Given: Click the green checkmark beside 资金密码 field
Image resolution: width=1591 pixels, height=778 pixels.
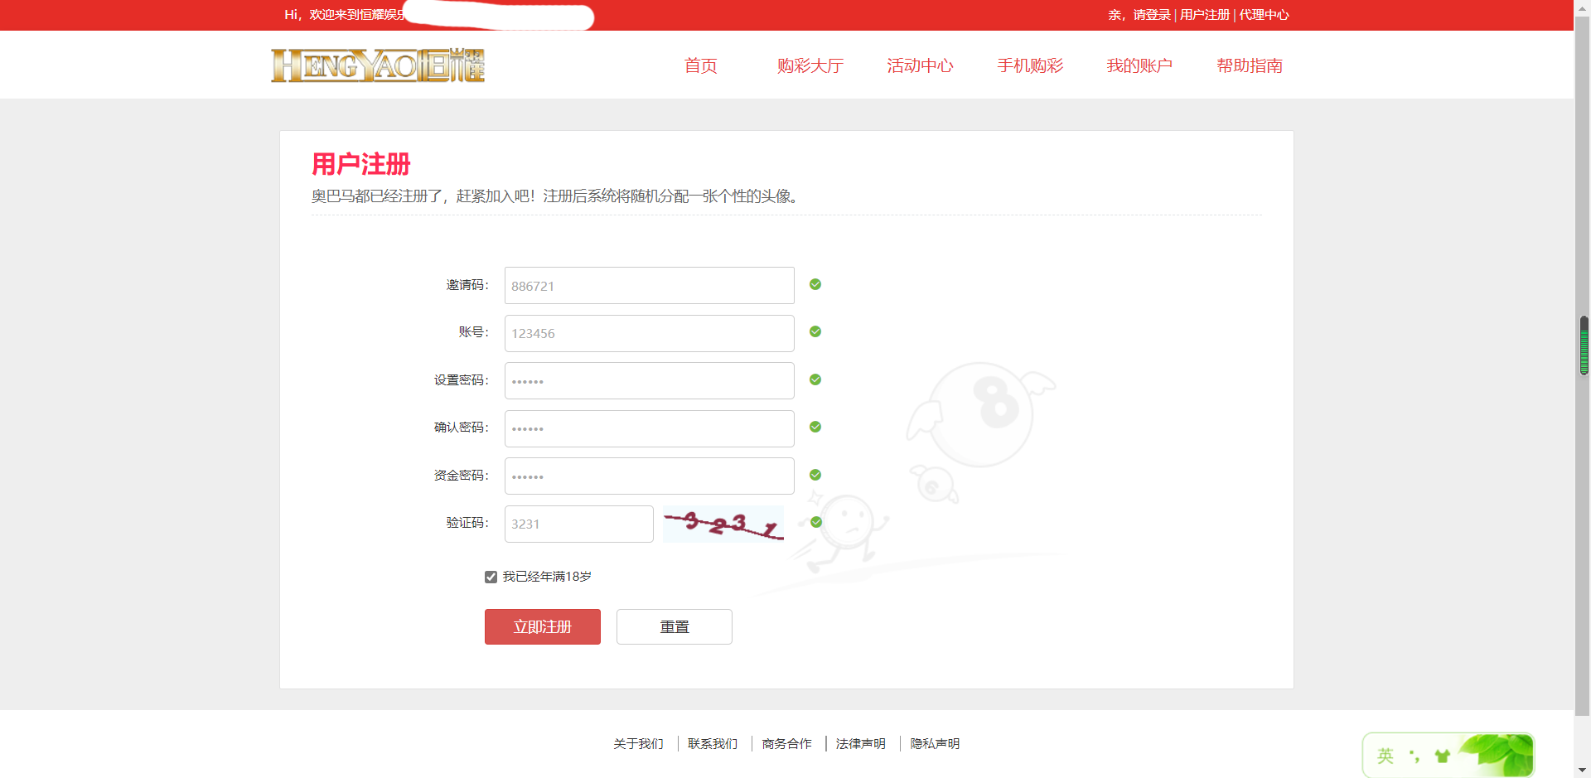Looking at the screenshot, I should (815, 475).
